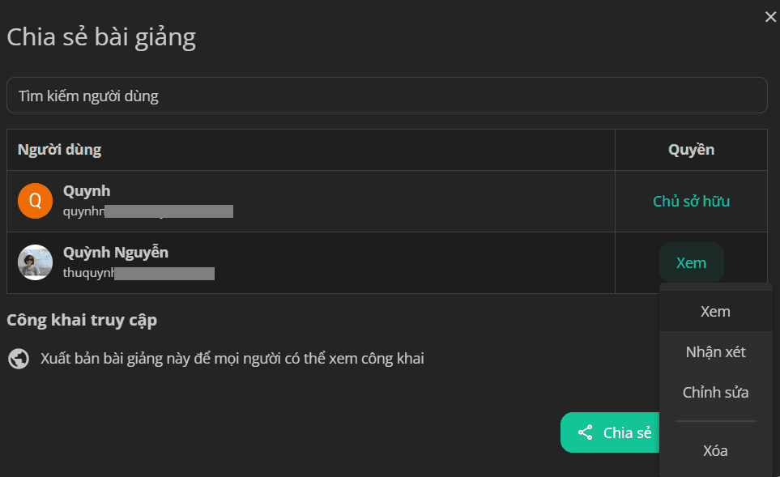Click the Quyền column header

coord(691,150)
